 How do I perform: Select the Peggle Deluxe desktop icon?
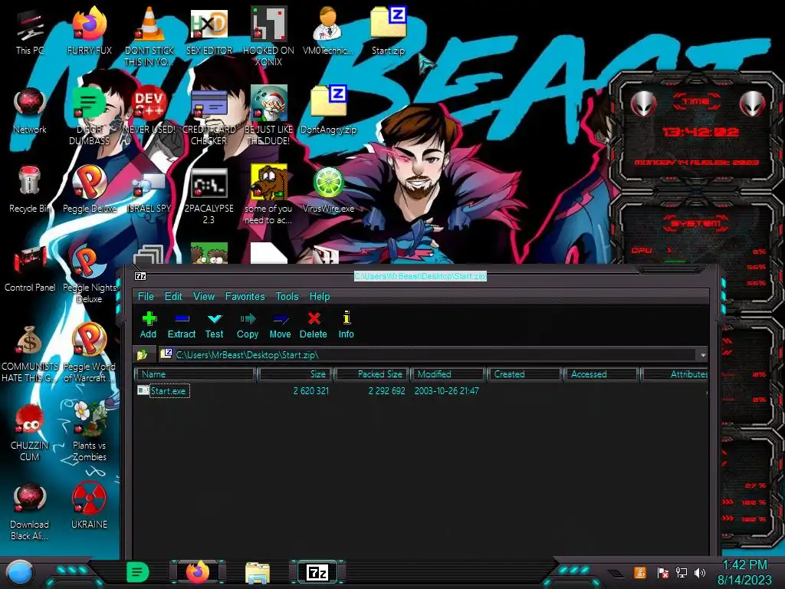click(89, 189)
